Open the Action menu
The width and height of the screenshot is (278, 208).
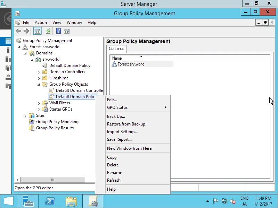point(41,23)
